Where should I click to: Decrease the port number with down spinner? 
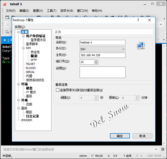tap(96, 63)
